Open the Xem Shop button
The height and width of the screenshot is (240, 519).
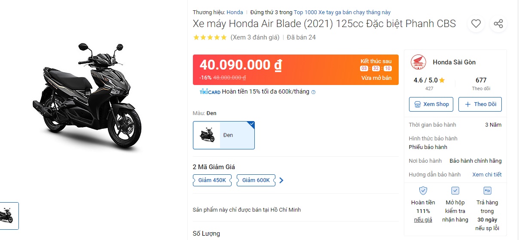pyautogui.click(x=431, y=104)
